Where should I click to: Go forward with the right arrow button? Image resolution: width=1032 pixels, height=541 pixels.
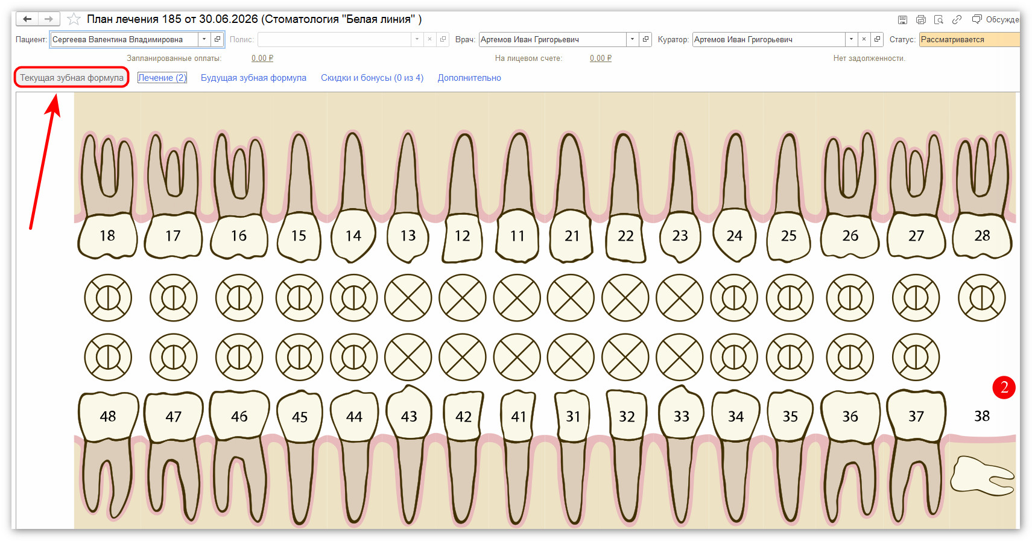[49, 19]
